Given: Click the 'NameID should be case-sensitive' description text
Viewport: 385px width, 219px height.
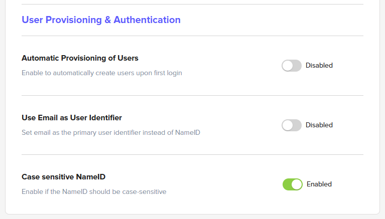Looking at the screenshot, I should [x=94, y=192].
